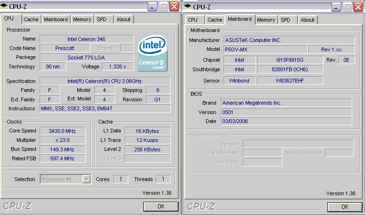Click the CPU-Z chip icon in left window title bar
This screenshot has width=365, height=215.
[x=4, y=6]
